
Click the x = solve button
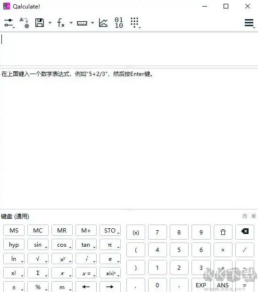click(86, 273)
